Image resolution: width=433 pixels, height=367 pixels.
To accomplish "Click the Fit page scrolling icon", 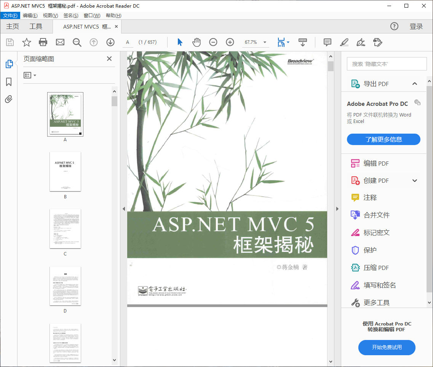I will pos(281,42).
